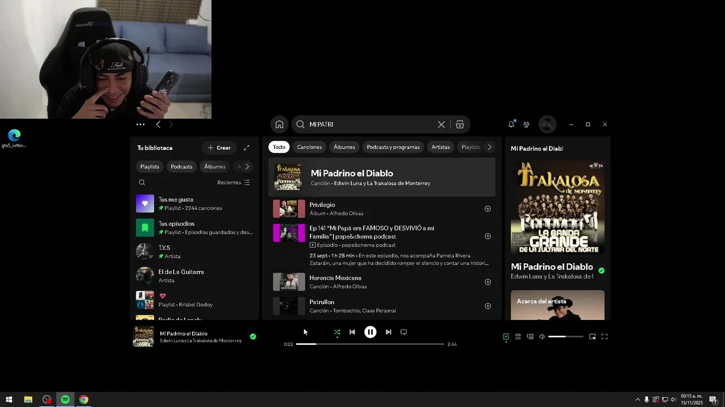Filter library by Álbumes chip

[x=215, y=166]
